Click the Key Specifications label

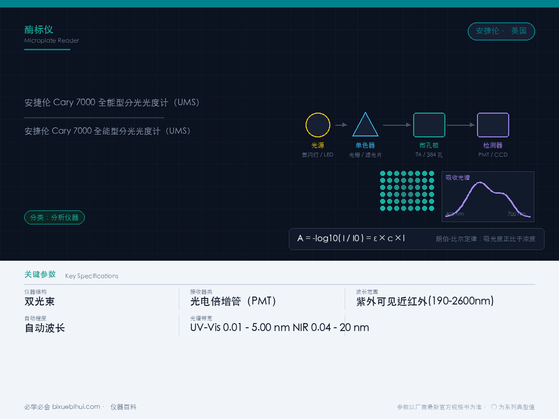point(92,276)
